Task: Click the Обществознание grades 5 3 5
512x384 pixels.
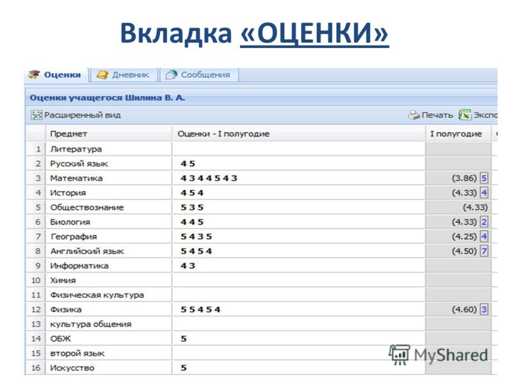Action: tap(192, 207)
